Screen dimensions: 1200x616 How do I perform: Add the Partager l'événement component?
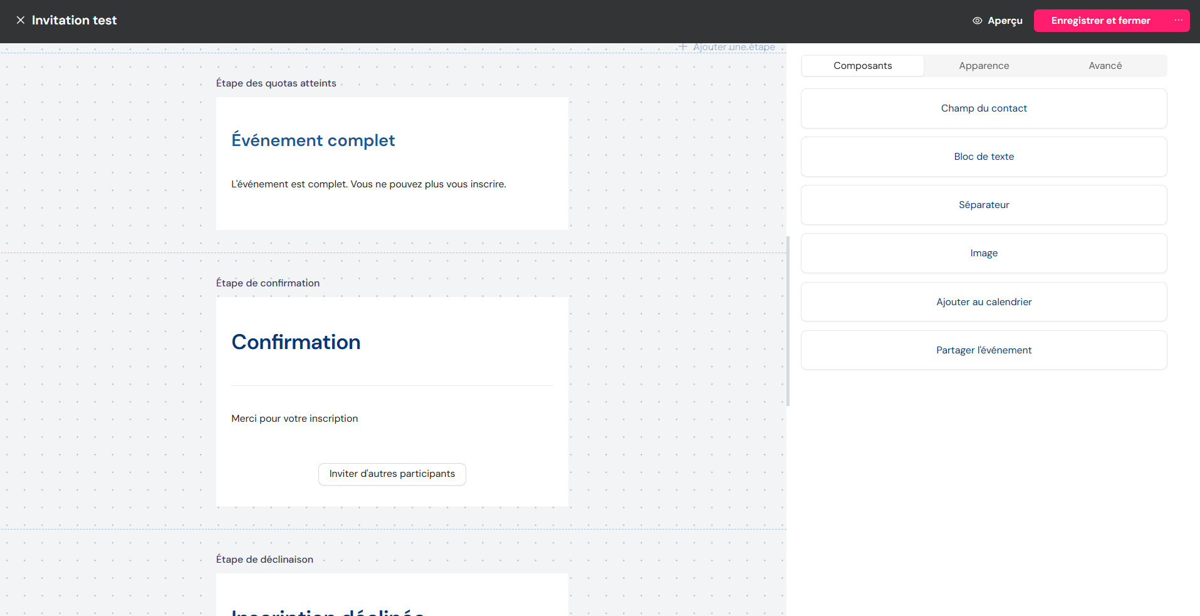click(984, 350)
